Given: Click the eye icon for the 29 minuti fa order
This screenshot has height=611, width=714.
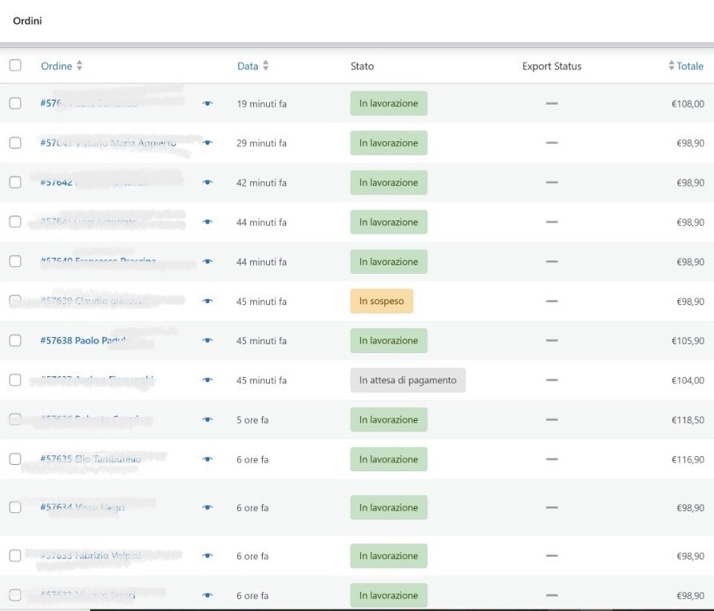Looking at the screenshot, I should click(208, 143).
